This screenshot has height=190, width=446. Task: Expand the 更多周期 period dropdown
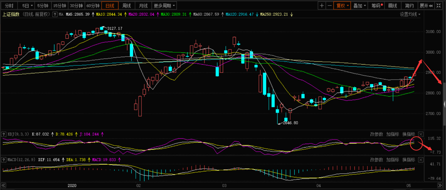[x=164, y=6]
